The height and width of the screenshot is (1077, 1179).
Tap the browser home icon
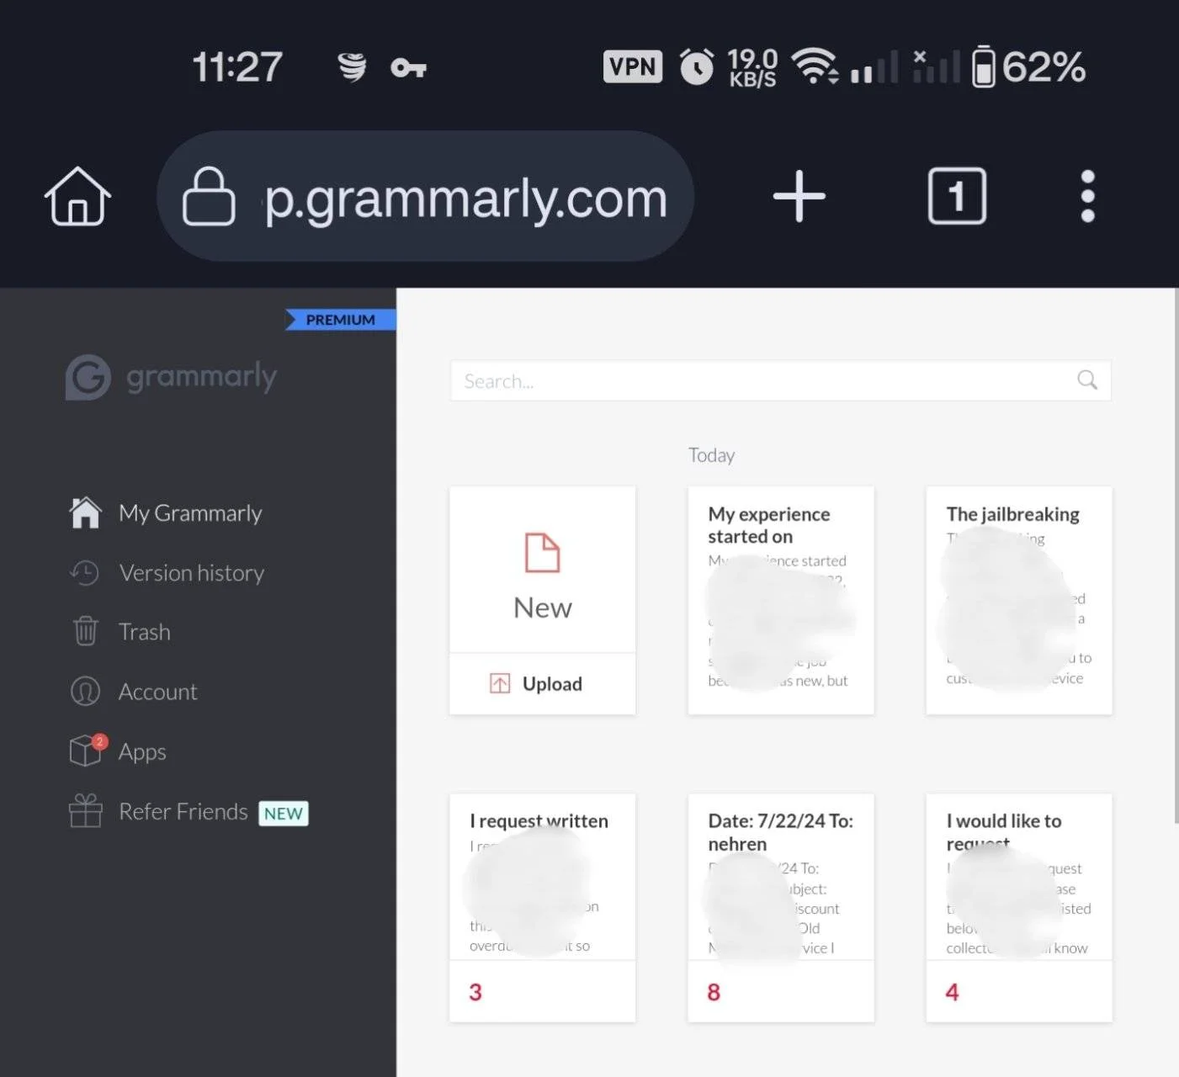click(x=77, y=195)
